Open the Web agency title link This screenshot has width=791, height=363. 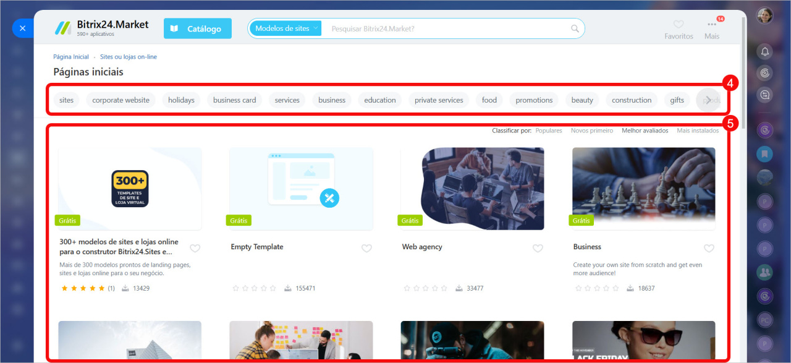[422, 247]
